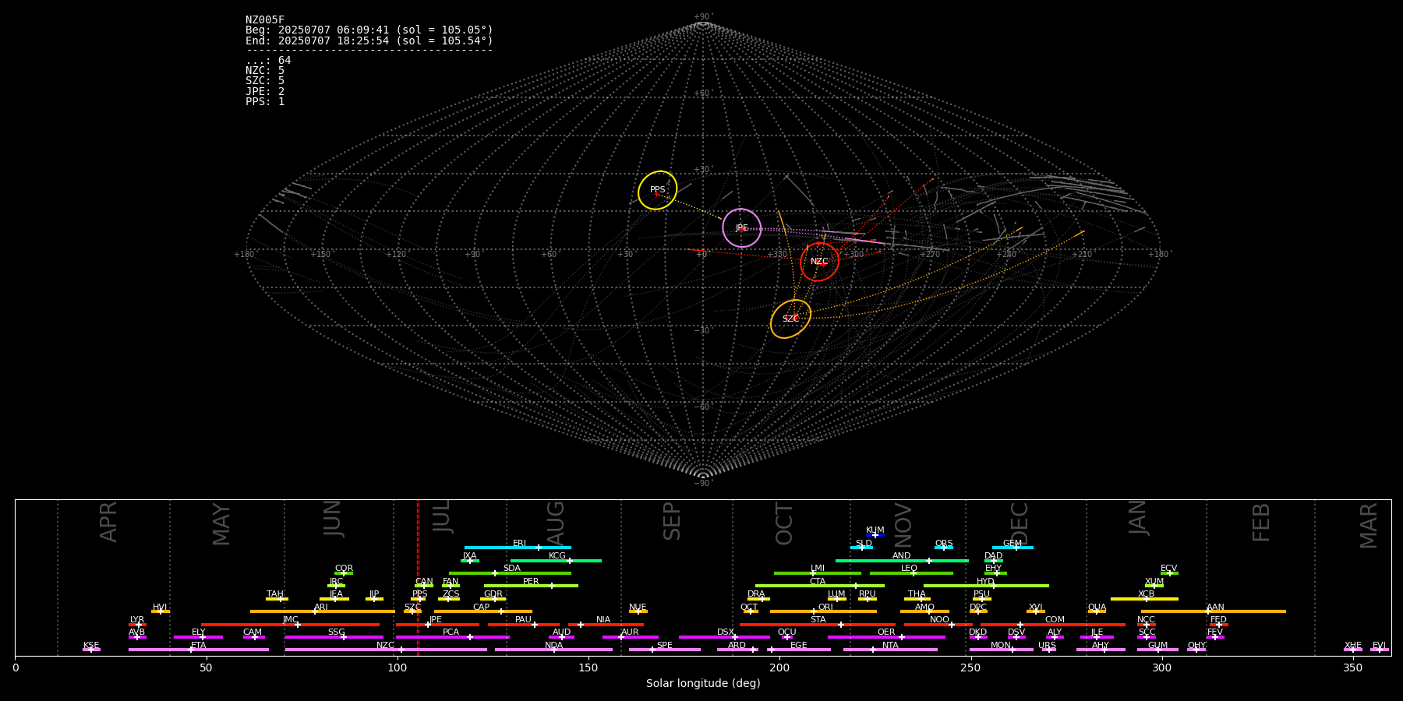Click the pink NTA shower bar
This screenshot has width=1403, height=701.
pos(890,650)
